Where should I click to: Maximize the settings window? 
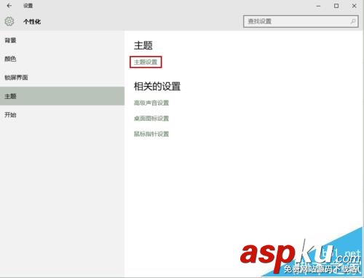336,6
